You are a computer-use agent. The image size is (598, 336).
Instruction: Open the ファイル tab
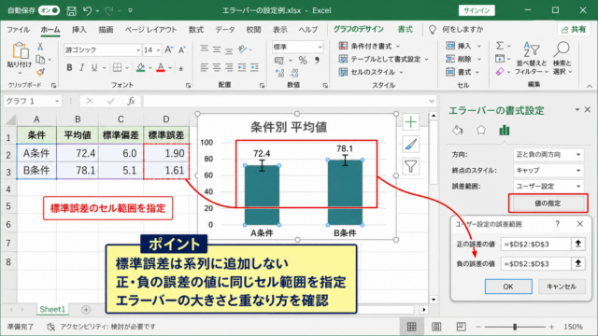(18, 29)
